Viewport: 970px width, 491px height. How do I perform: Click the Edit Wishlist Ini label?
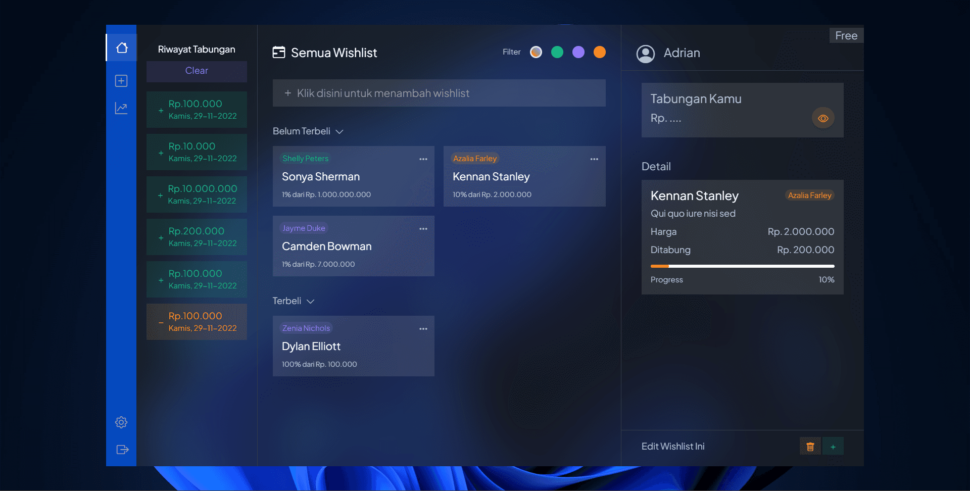pyautogui.click(x=673, y=447)
